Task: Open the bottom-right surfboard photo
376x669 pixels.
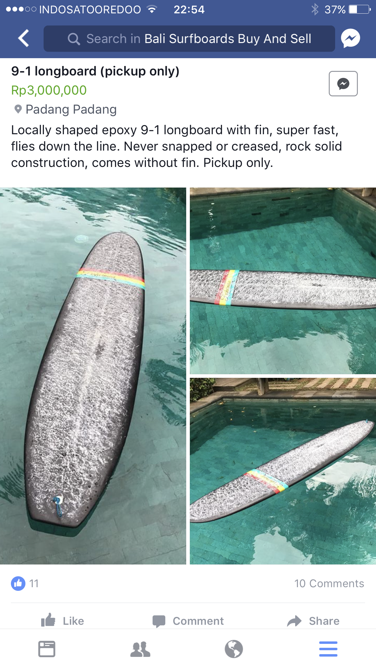Action: [x=283, y=471]
